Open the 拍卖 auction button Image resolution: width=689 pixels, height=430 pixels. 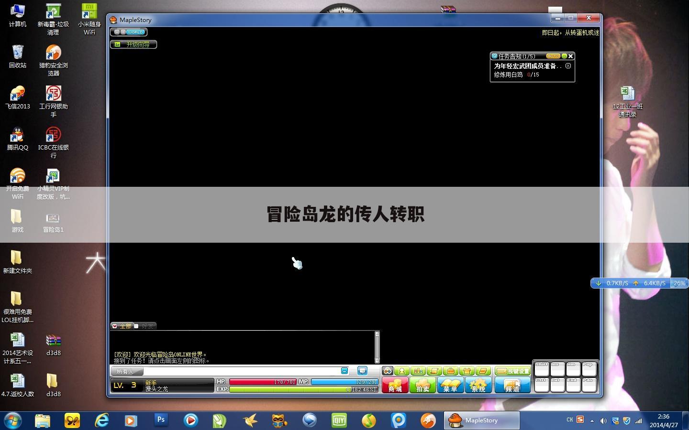click(x=422, y=385)
